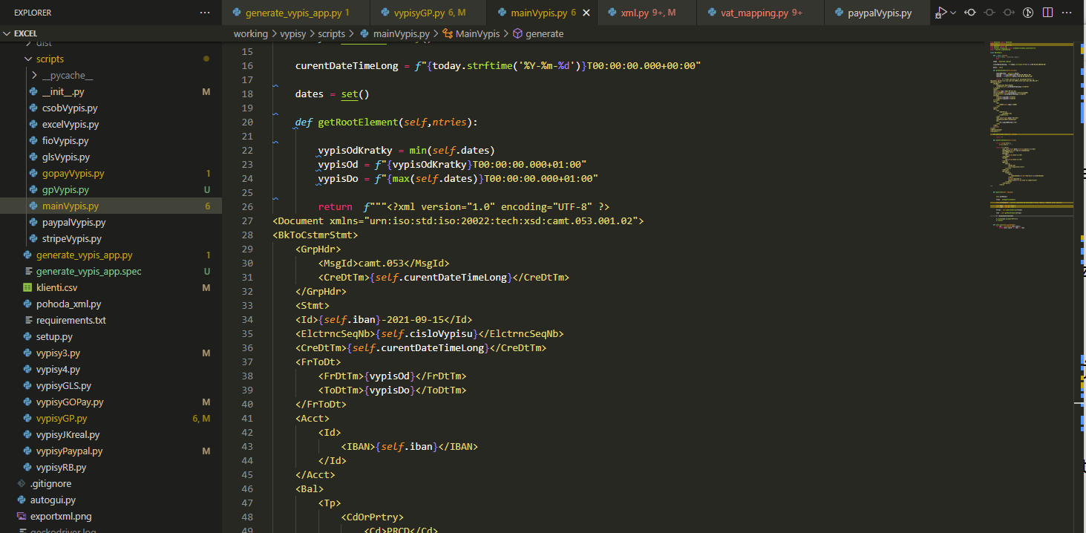Click spreadsheet icon of klienti.csv

click(x=27, y=287)
